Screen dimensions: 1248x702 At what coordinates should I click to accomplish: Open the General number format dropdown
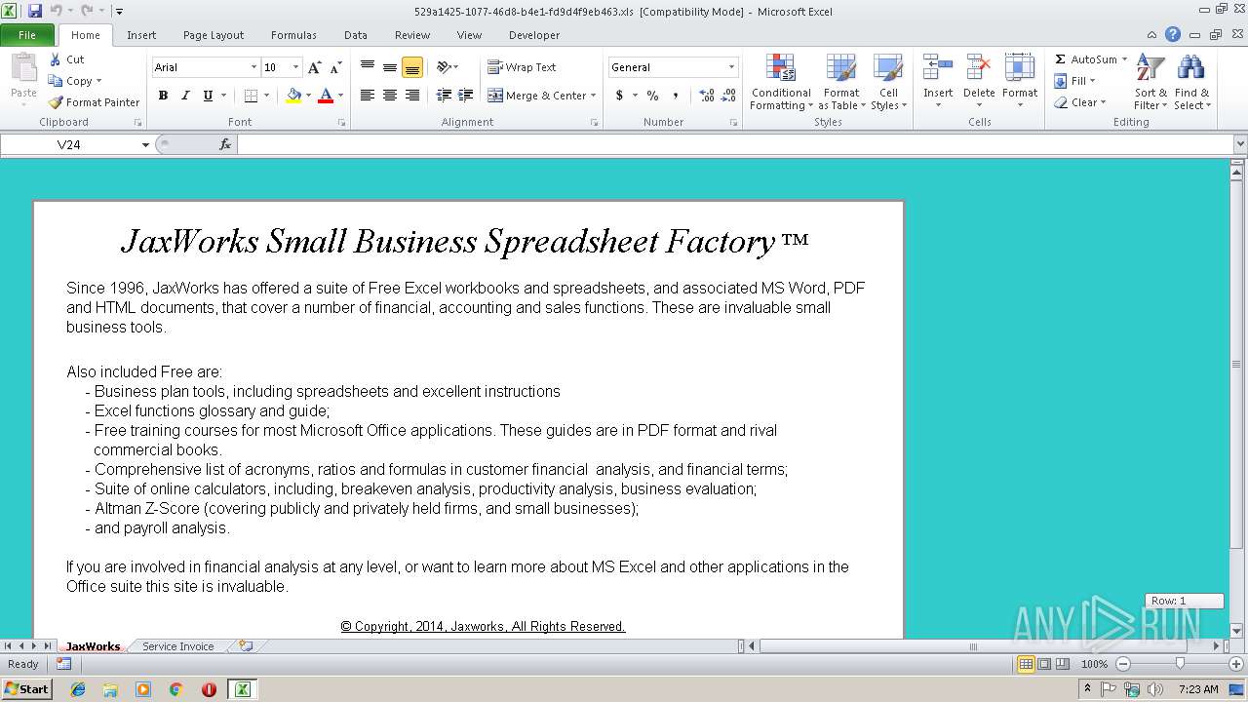click(731, 67)
